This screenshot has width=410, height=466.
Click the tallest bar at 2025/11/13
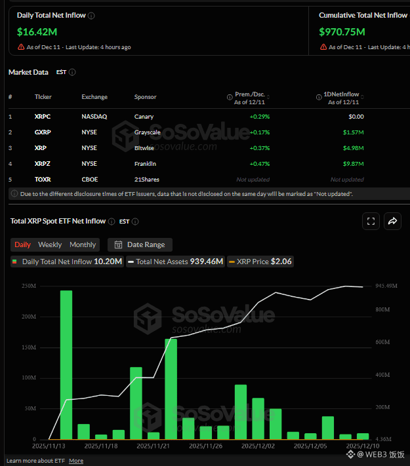point(66,364)
